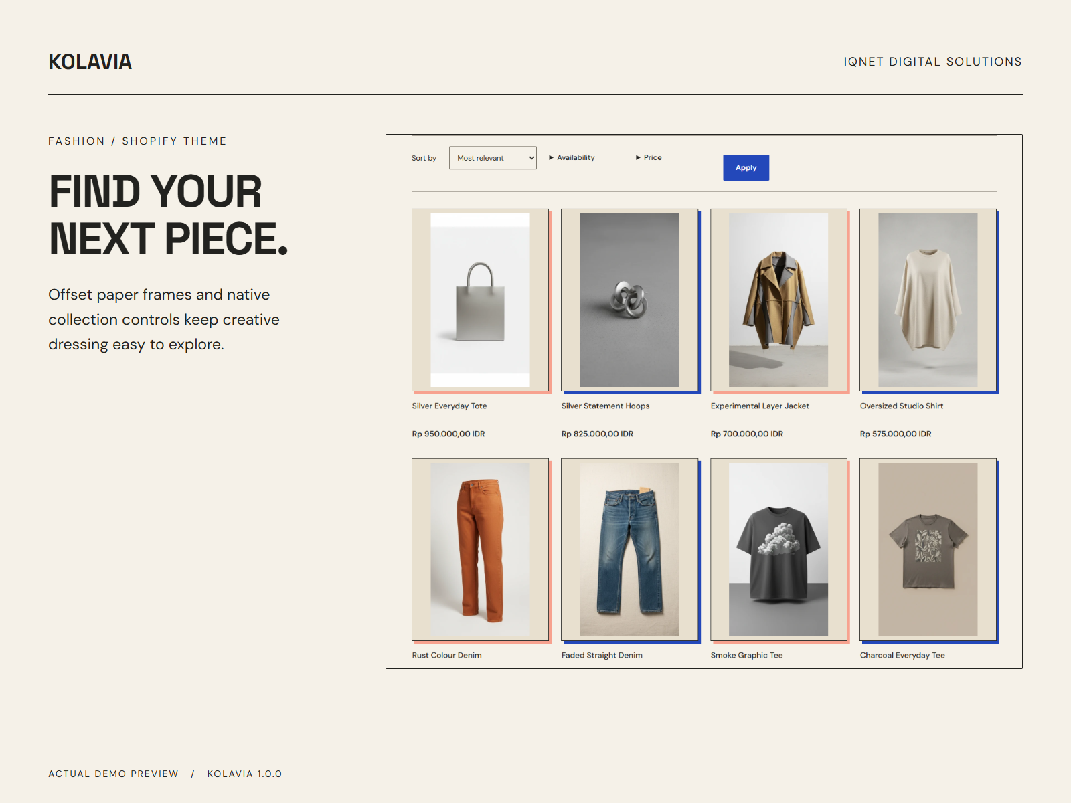Open the Silver Statement Hoops product image

[x=629, y=300]
